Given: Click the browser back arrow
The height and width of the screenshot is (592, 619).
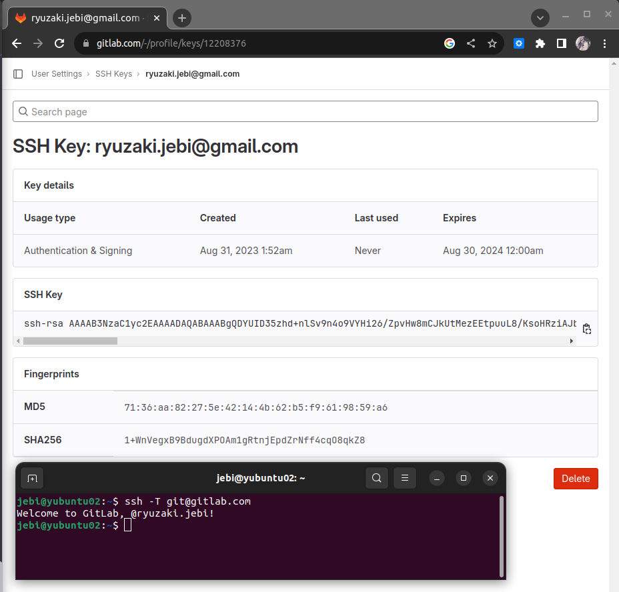Looking at the screenshot, I should coord(17,43).
